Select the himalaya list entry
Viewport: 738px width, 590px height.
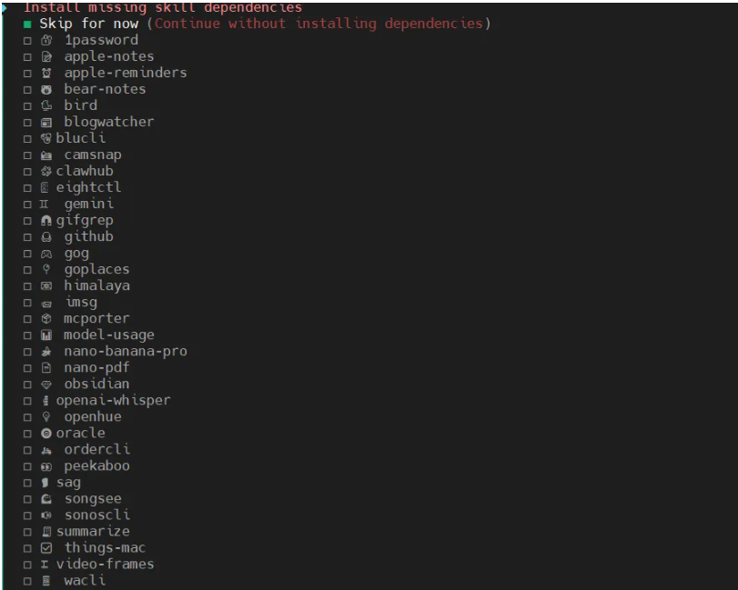click(96, 285)
